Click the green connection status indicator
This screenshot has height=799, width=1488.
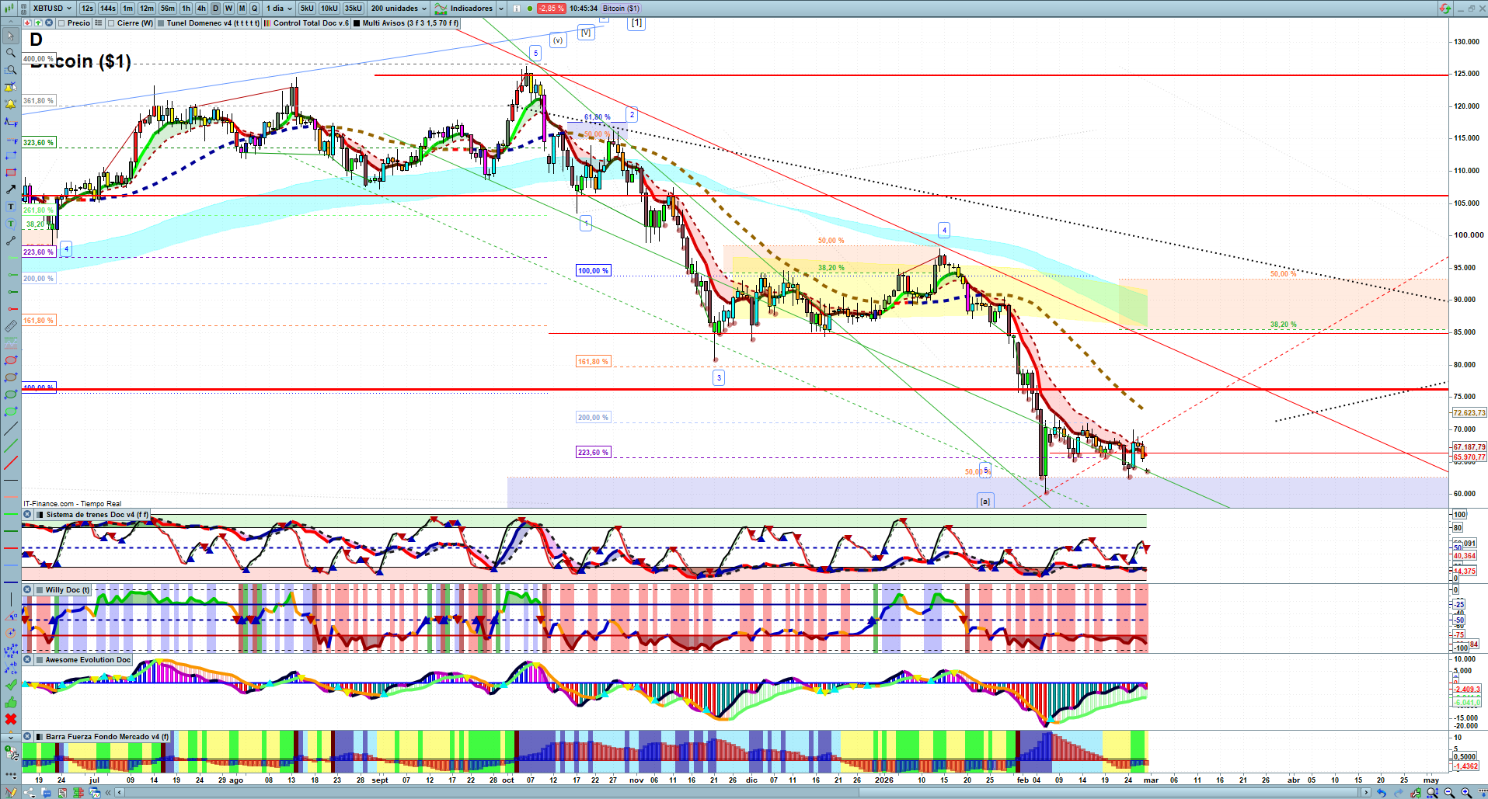(x=530, y=9)
